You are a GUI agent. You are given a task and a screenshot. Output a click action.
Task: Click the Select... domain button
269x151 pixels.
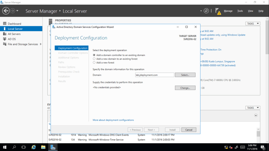click(x=185, y=75)
